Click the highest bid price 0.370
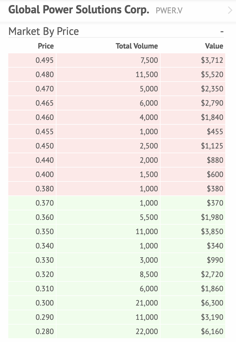Viewport: 236px width, 342px height. pos(45,203)
